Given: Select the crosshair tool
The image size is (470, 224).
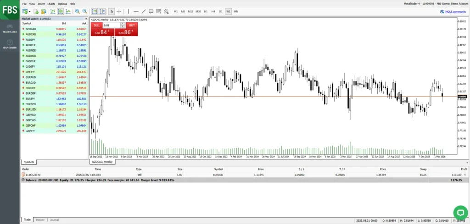Looking at the screenshot, I should [x=119, y=11].
